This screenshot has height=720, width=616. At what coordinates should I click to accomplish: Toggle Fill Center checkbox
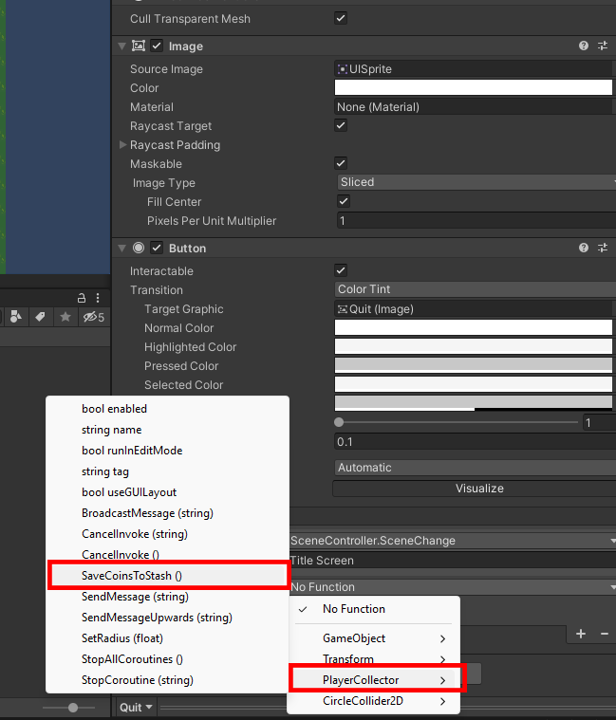344,201
